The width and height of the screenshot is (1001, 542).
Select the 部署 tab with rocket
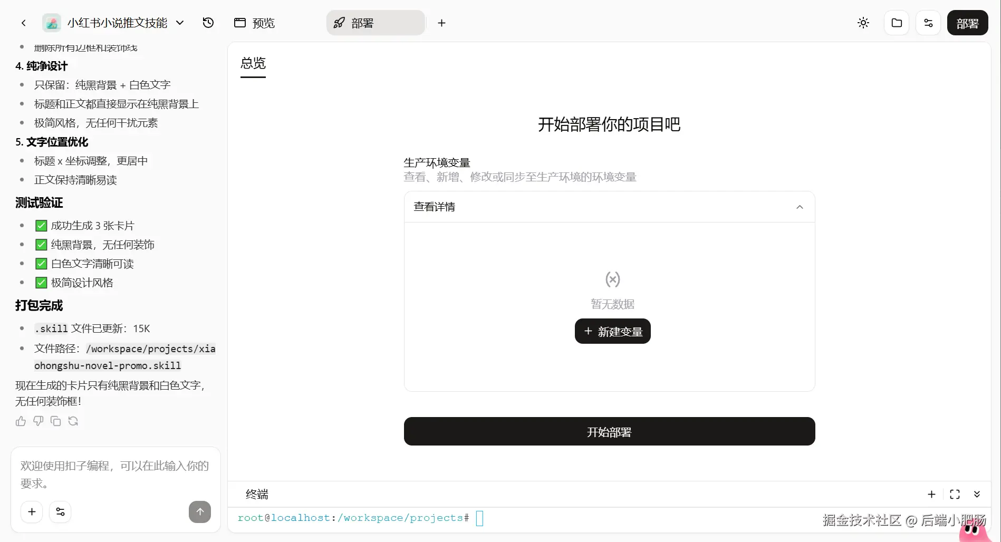[x=376, y=23]
